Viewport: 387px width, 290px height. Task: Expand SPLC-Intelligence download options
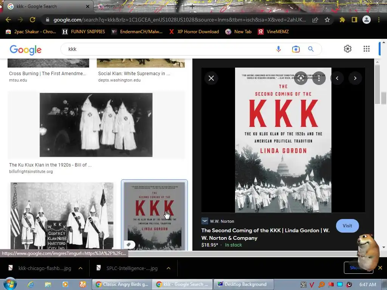click(x=169, y=268)
